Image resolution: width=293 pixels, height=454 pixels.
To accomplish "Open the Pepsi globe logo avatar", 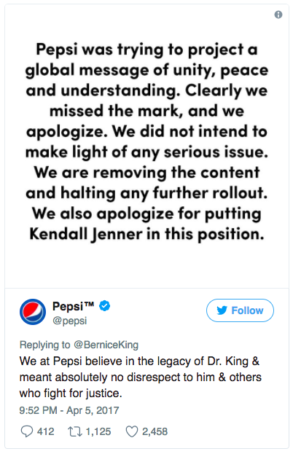I will click(33, 312).
